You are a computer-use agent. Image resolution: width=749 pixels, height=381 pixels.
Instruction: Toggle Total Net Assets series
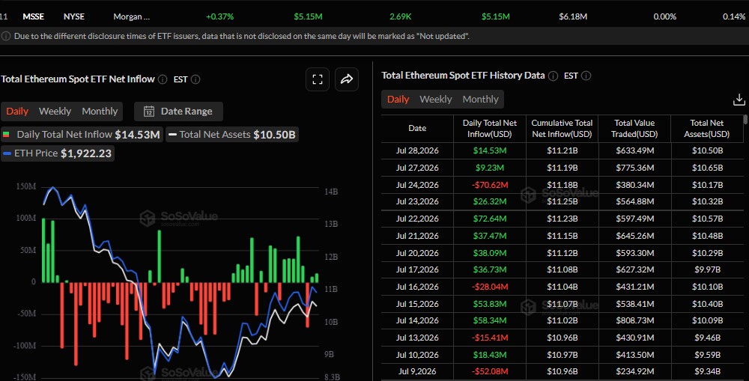click(x=232, y=135)
